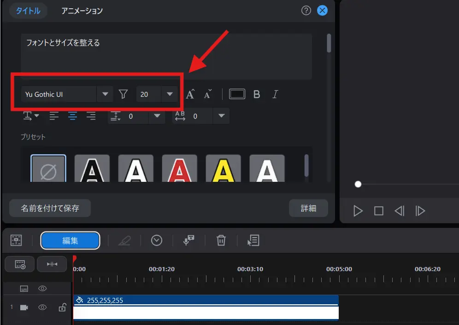Image resolution: width=459 pixels, height=325 pixels.
Task: Expand the font size dropdown arrow
Action: tap(170, 94)
